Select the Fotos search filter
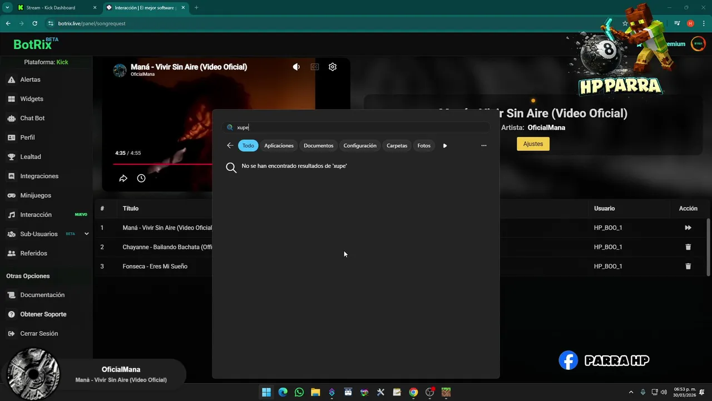The width and height of the screenshot is (712, 401). [x=424, y=145]
